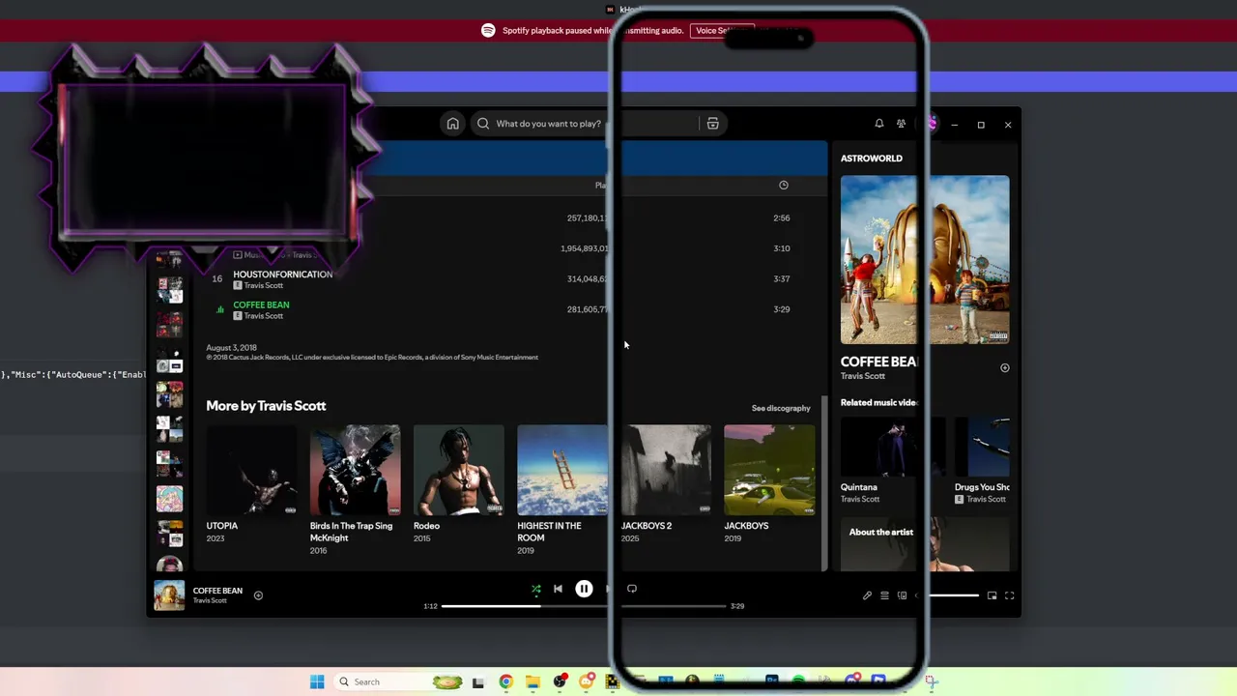Viewport: 1237px width, 696px height.
Task: Click the Spotify main view scrollbar
Action: tap(824, 483)
